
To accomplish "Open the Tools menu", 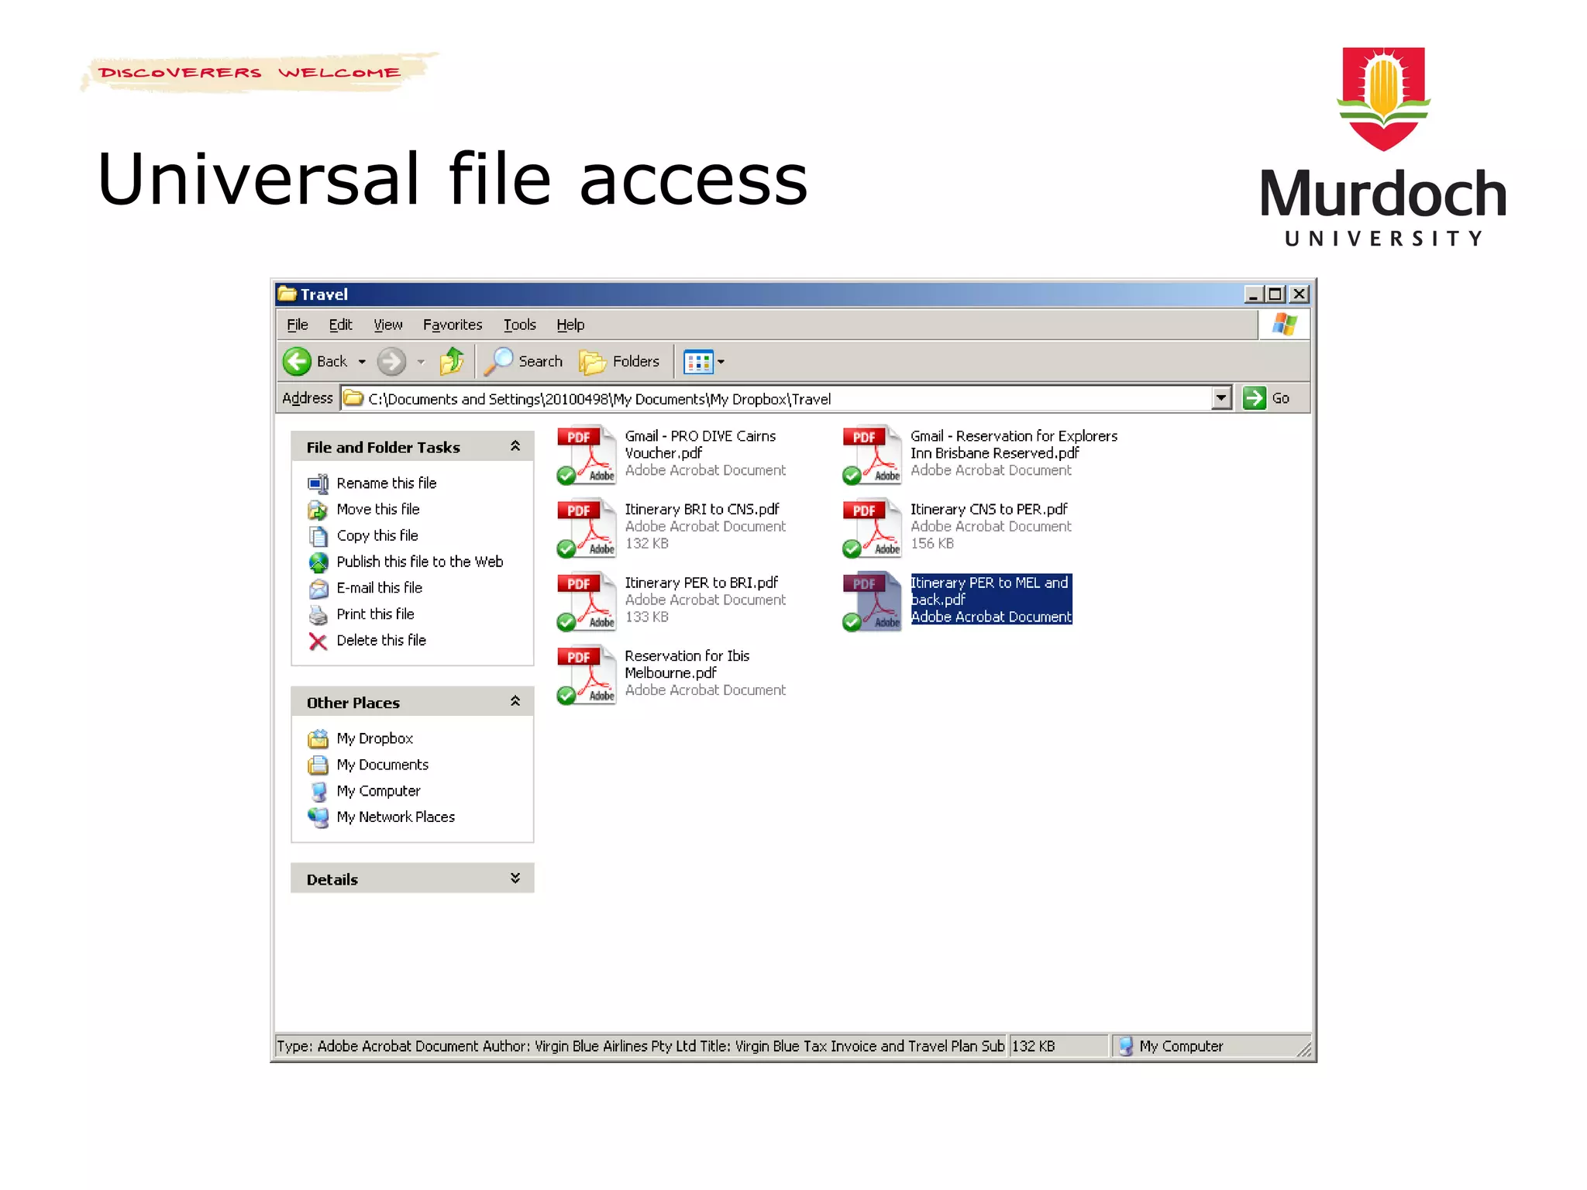I will click(520, 325).
